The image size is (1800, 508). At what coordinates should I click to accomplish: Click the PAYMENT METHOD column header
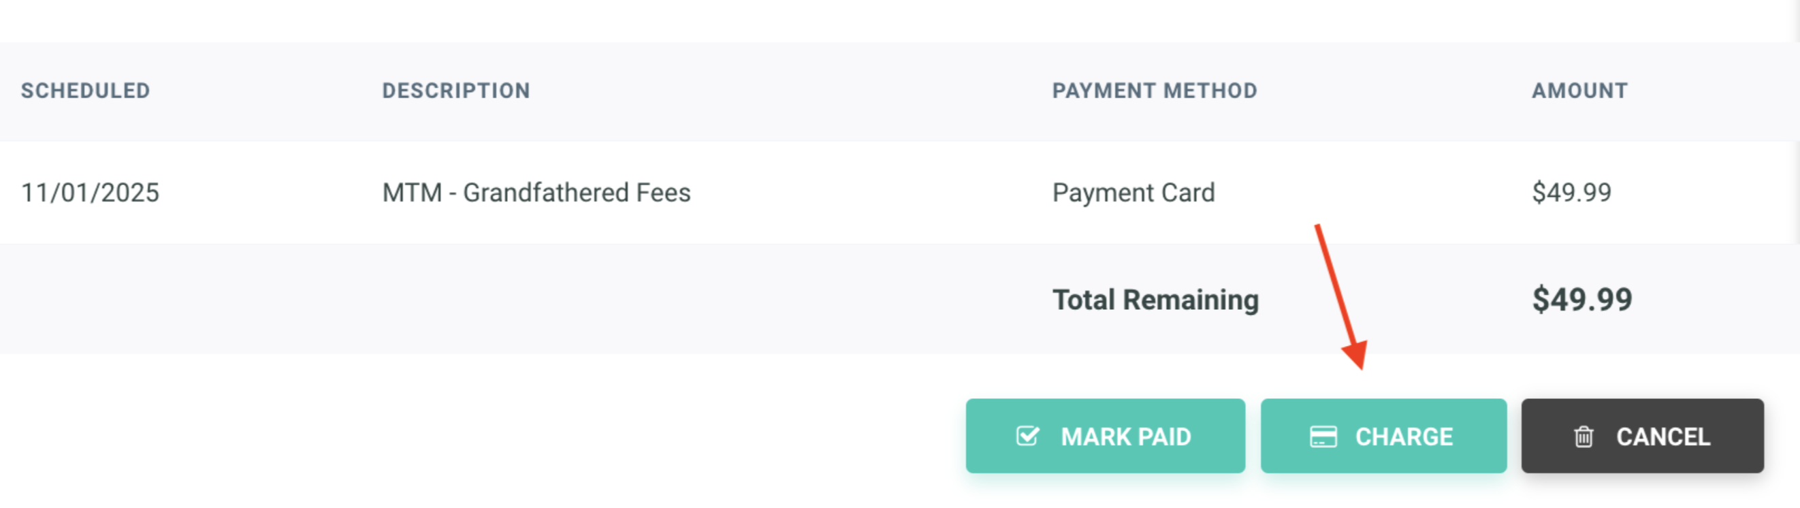click(1155, 91)
